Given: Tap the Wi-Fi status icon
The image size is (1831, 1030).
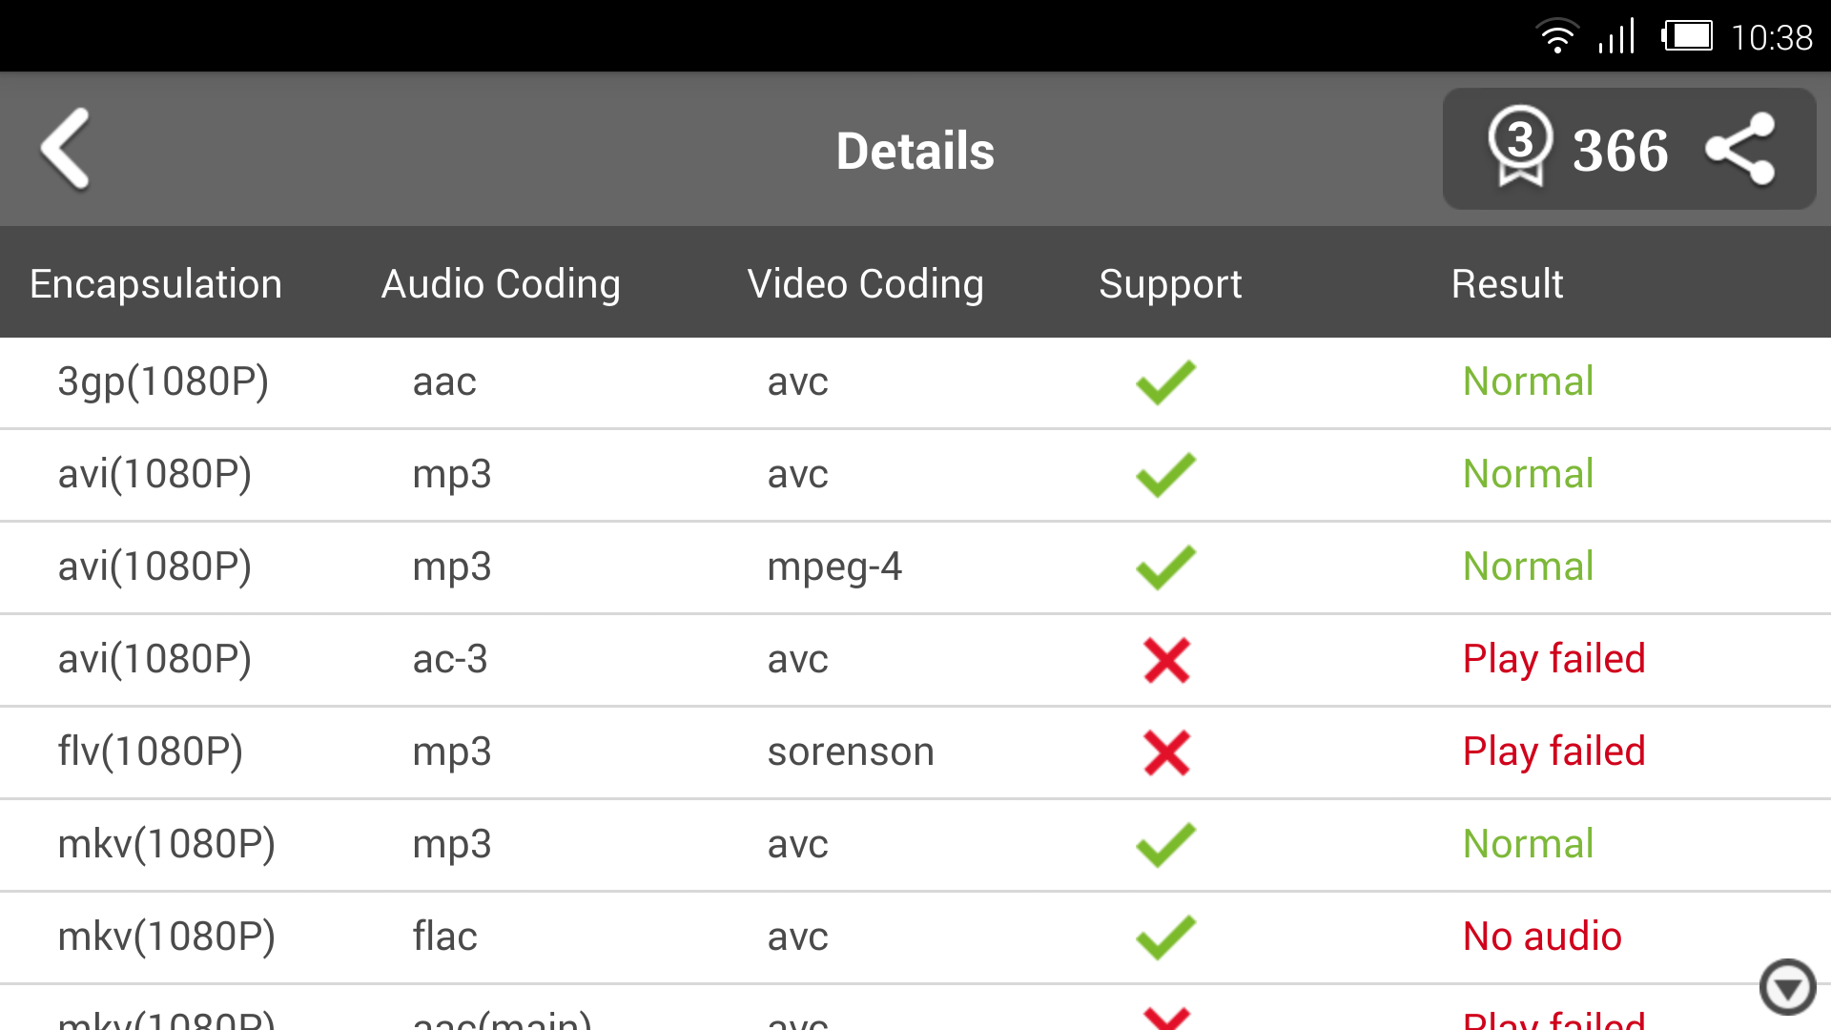Looking at the screenshot, I should (1556, 37).
